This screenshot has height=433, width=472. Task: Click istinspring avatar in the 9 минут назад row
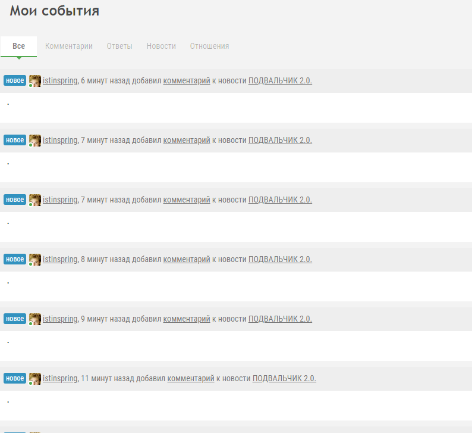pyautogui.click(x=35, y=319)
